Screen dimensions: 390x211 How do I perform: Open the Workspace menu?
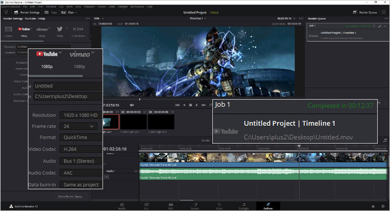[137, 7]
